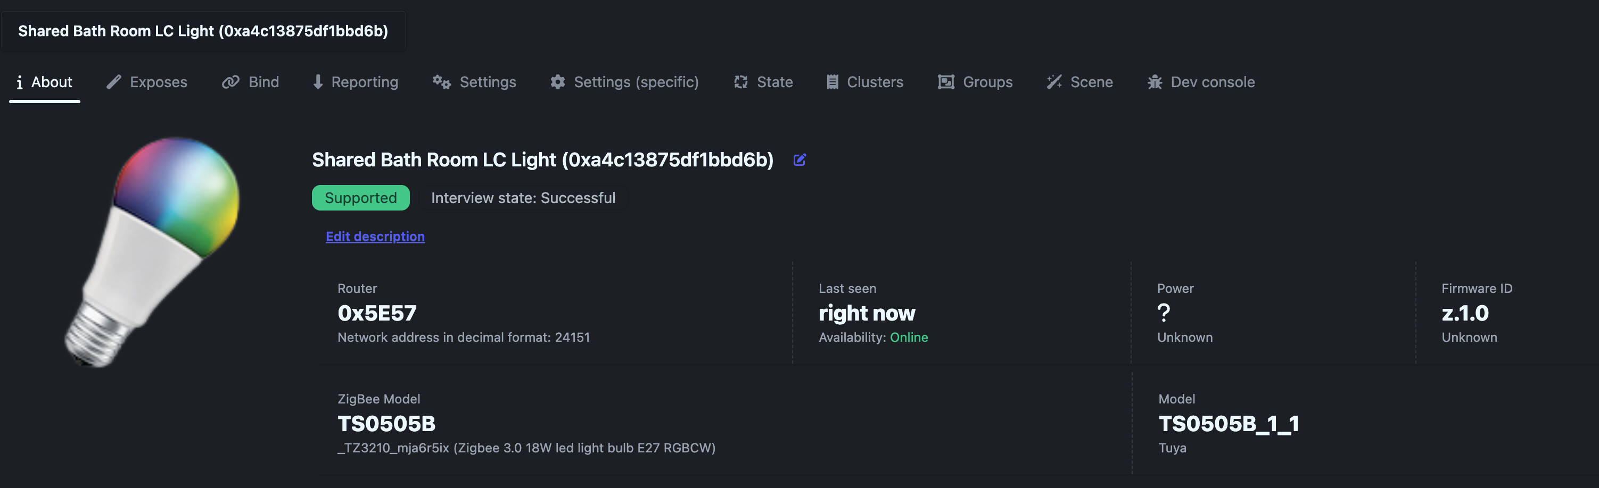Click the Exposes pencil icon
This screenshot has width=1599, height=488.
point(113,82)
